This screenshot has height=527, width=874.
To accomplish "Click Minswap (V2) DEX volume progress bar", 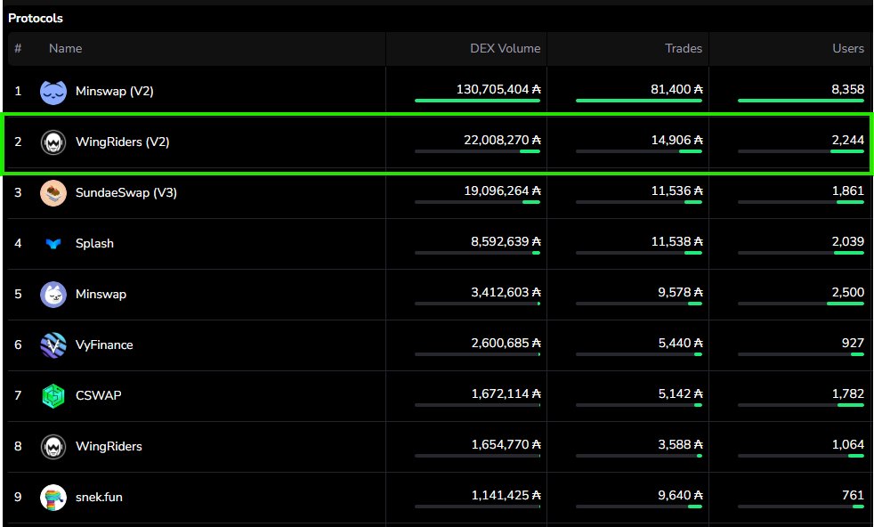I will tap(477, 101).
